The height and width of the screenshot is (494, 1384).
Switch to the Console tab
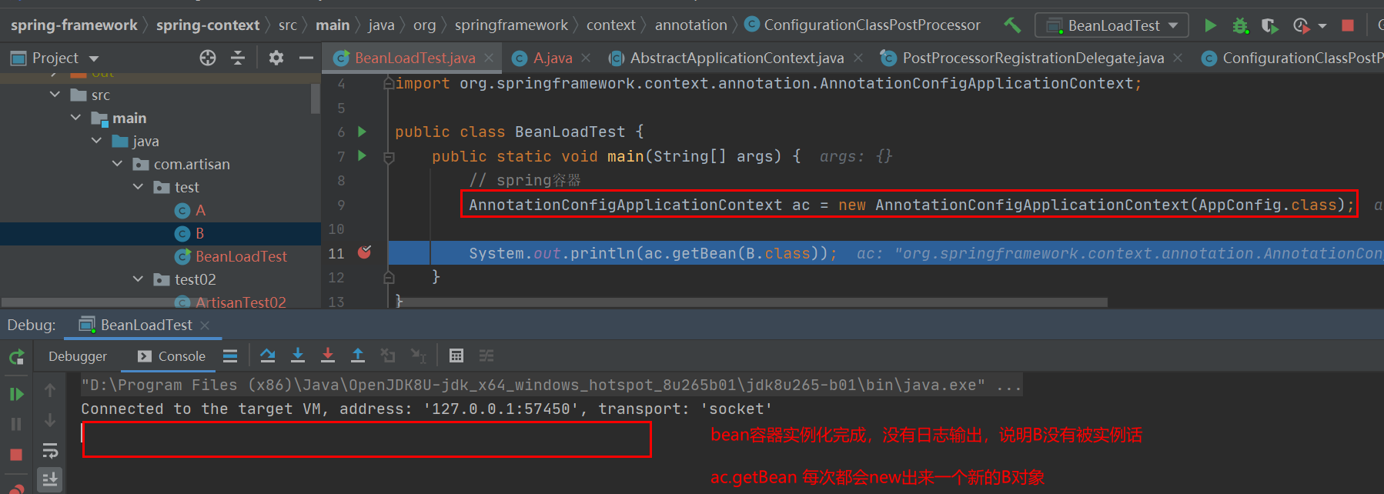pyautogui.click(x=172, y=356)
